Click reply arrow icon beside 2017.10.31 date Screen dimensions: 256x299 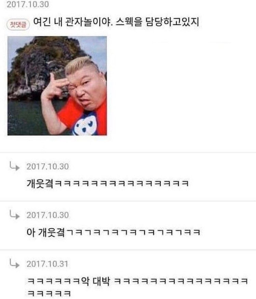15,264
